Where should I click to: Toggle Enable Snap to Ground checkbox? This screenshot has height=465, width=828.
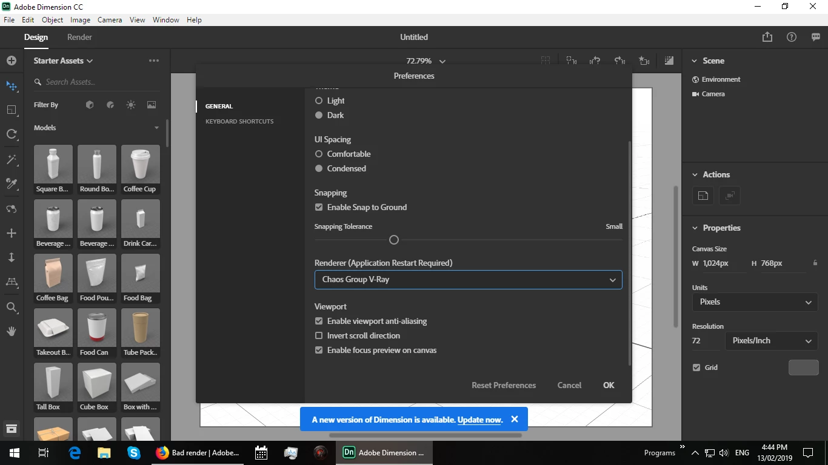pos(319,207)
